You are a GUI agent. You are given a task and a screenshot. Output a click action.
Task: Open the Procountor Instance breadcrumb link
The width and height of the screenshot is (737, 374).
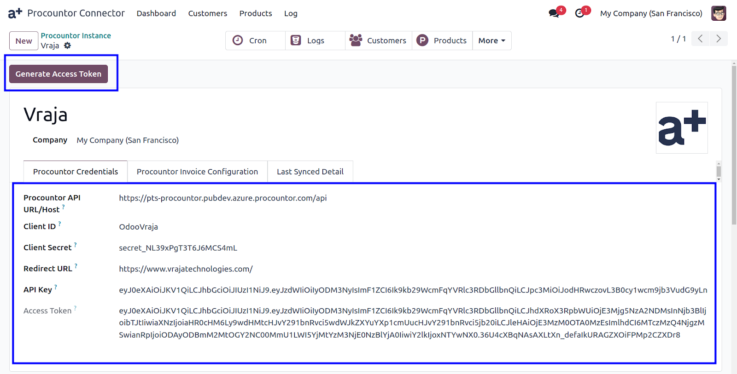[76, 35]
